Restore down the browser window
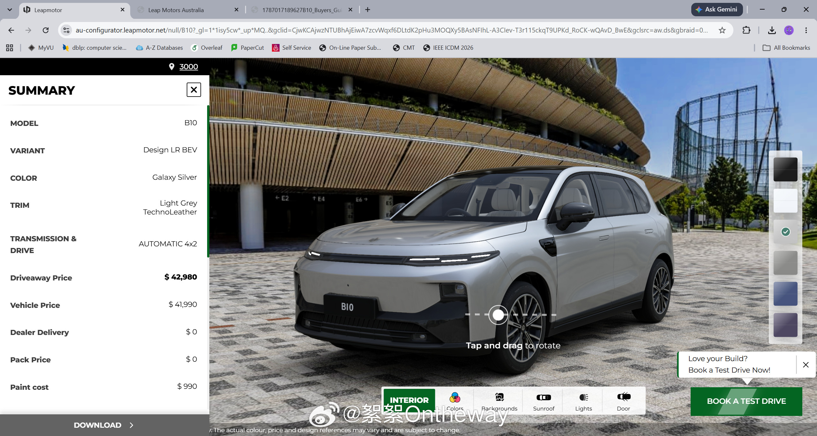 [784, 10]
